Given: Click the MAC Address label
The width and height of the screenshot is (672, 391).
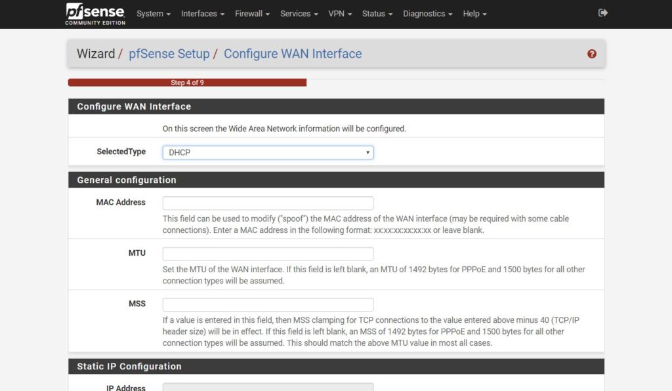Looking at the screenshot, I should pos(121,202).
